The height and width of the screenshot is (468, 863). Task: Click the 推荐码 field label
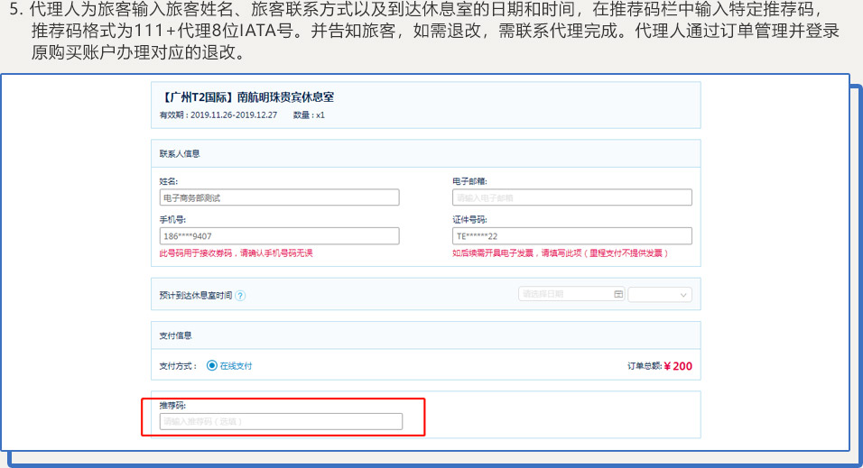pyautogui.click(x=173, y=406)
